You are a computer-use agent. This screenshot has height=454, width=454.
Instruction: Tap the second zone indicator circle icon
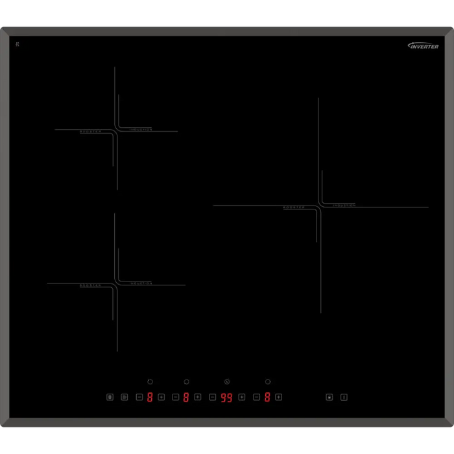click(187, 382)
